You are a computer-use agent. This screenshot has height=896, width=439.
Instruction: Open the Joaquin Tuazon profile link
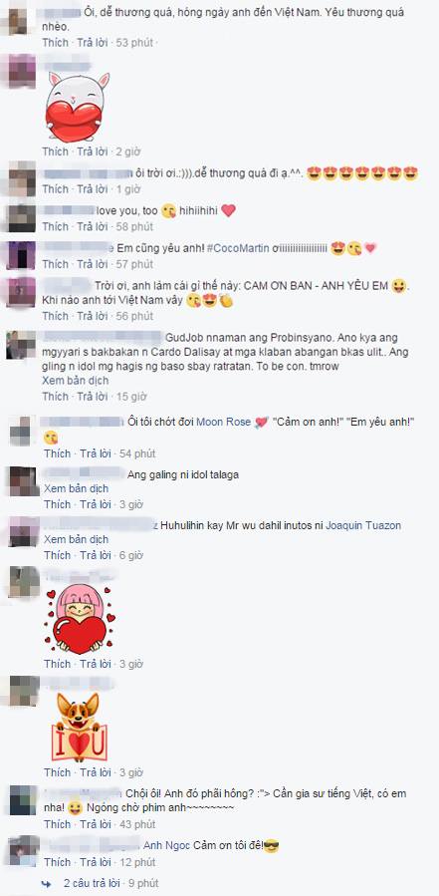[363, 525]
